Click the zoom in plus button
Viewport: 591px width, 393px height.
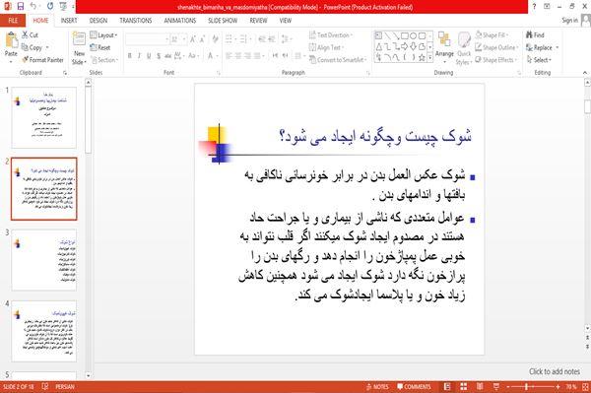pos(558,386)
